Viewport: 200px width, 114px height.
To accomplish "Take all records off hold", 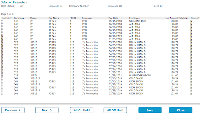I will tap(115, 110).
